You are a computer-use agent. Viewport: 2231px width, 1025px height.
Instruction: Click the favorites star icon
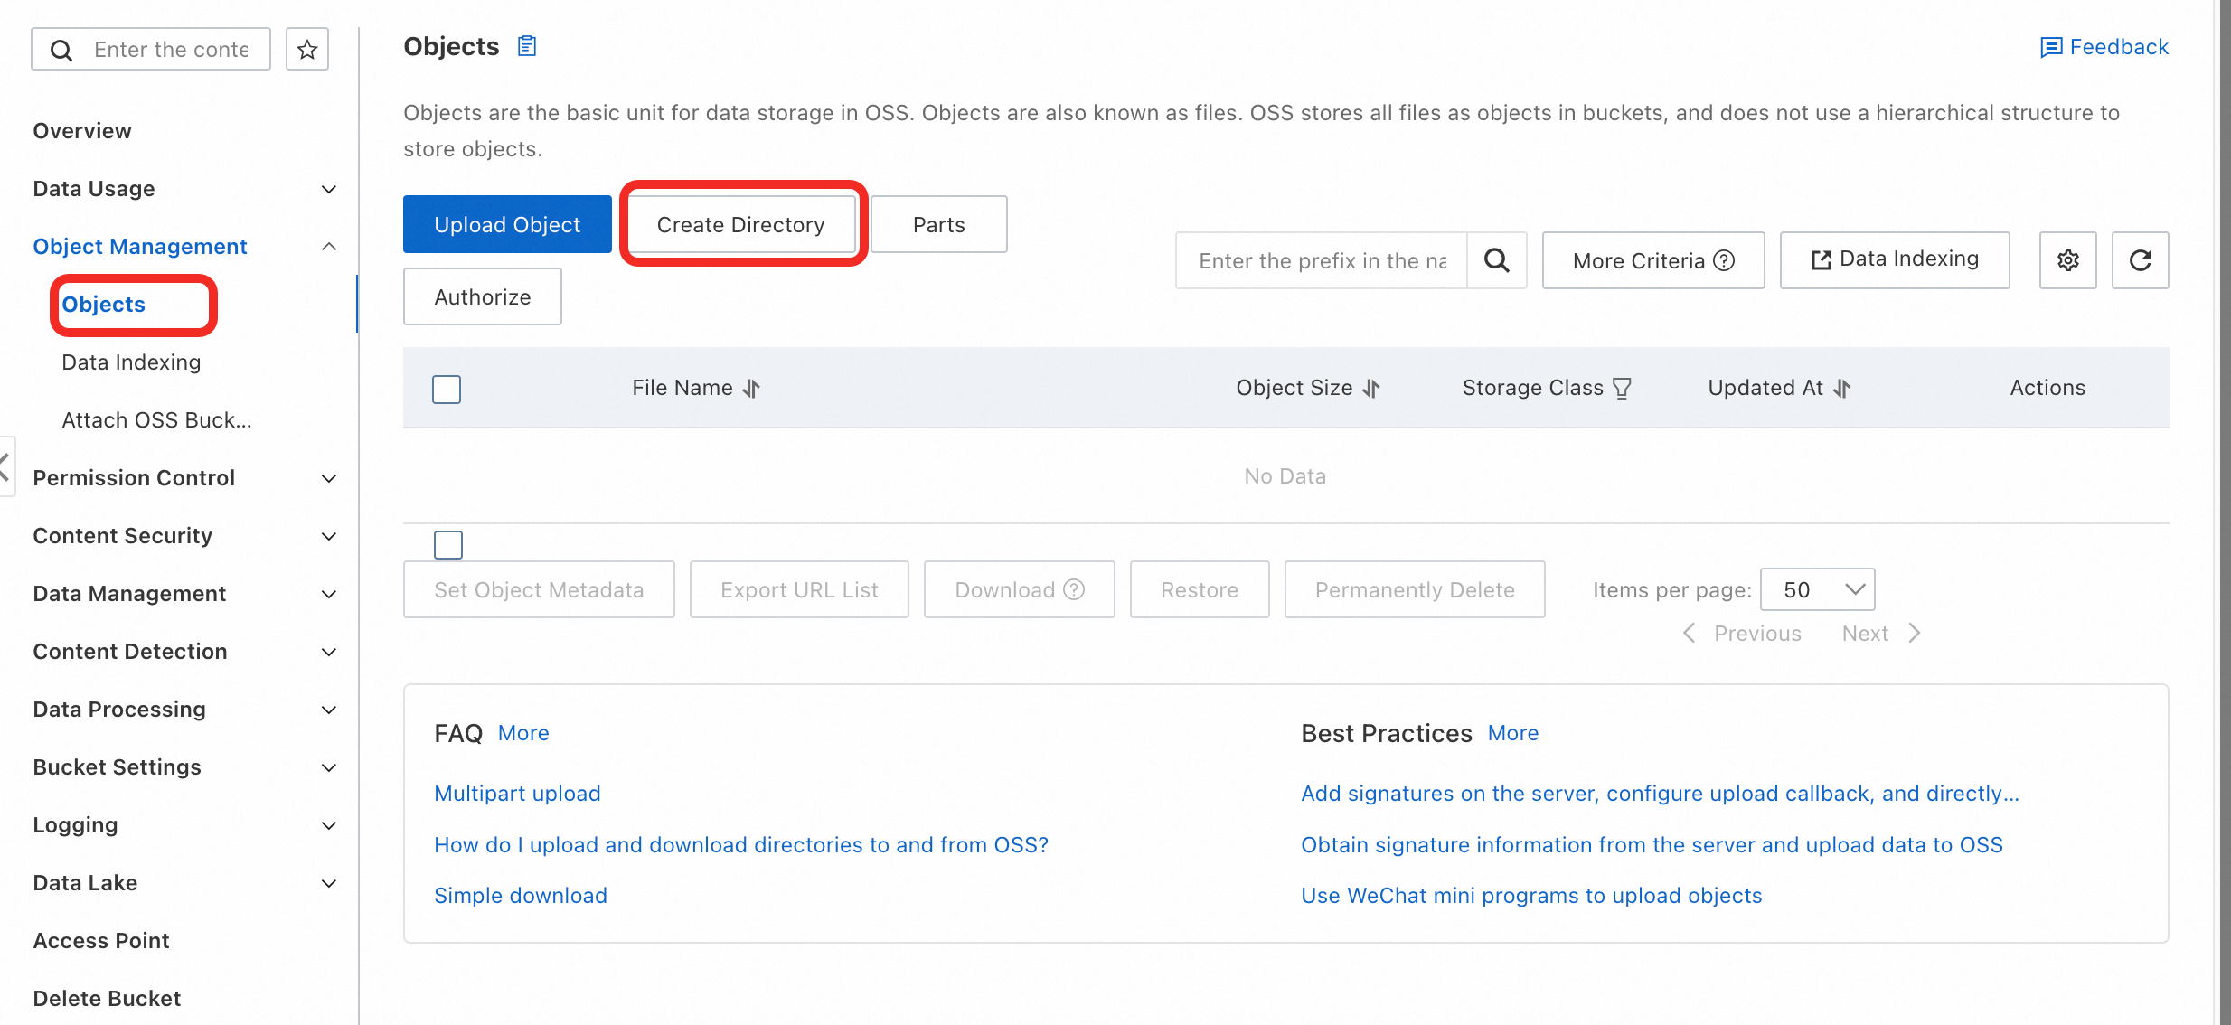click(x=307, y=49)
